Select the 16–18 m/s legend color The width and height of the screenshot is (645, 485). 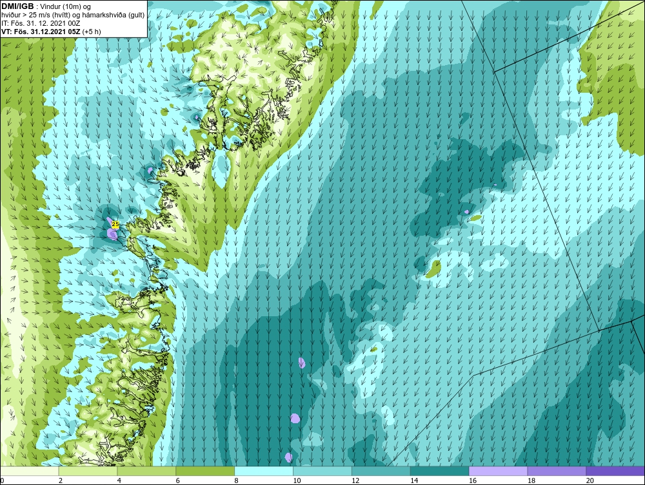pos(498,471)
